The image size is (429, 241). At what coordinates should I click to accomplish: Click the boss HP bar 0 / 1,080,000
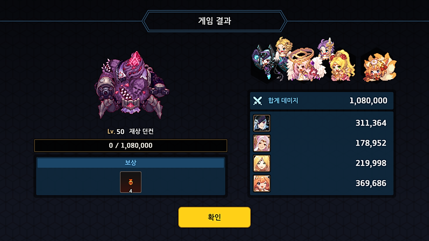point(131,146)
